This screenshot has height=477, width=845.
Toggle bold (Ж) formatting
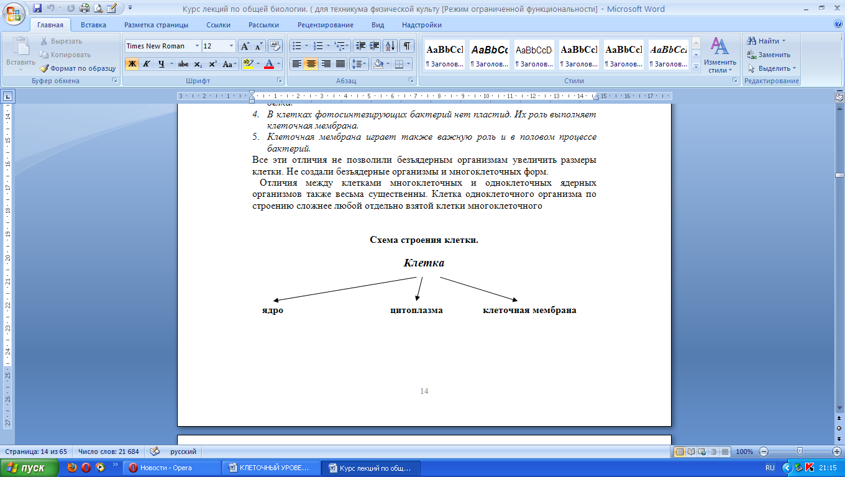pyautogui.click(x=132, y=64)
